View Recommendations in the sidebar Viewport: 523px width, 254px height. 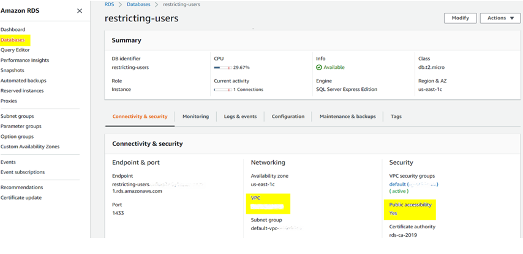pyautogui.click(x=21, y=187)
